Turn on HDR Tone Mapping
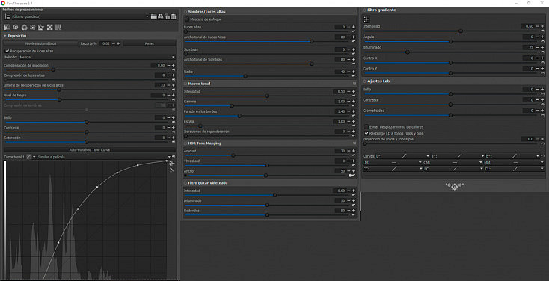The height and width of the screenshot is (281, 549). [x=185, y=143]
